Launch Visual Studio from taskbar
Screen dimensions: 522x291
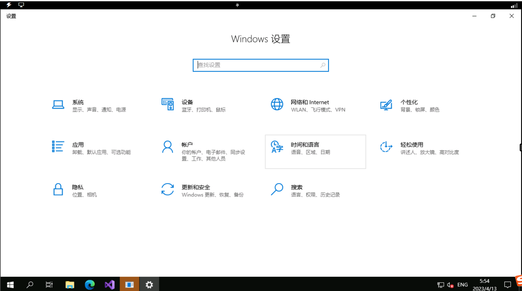pos(110,285)
